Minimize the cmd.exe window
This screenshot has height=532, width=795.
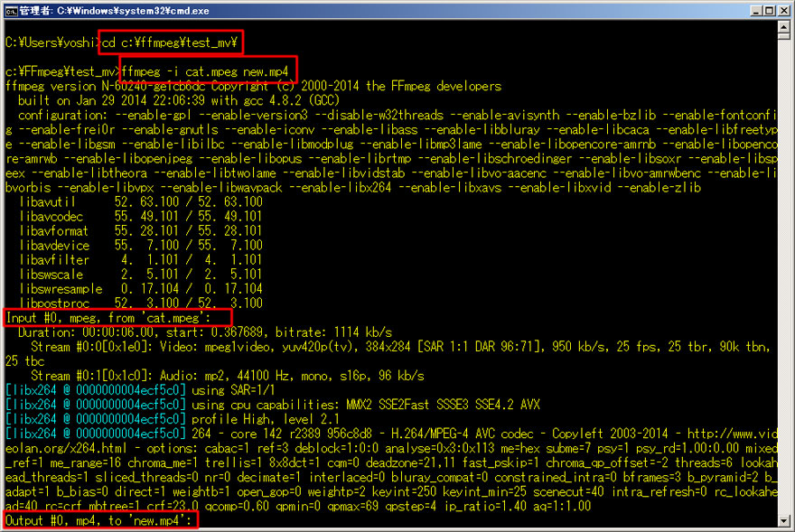[756, 11]
